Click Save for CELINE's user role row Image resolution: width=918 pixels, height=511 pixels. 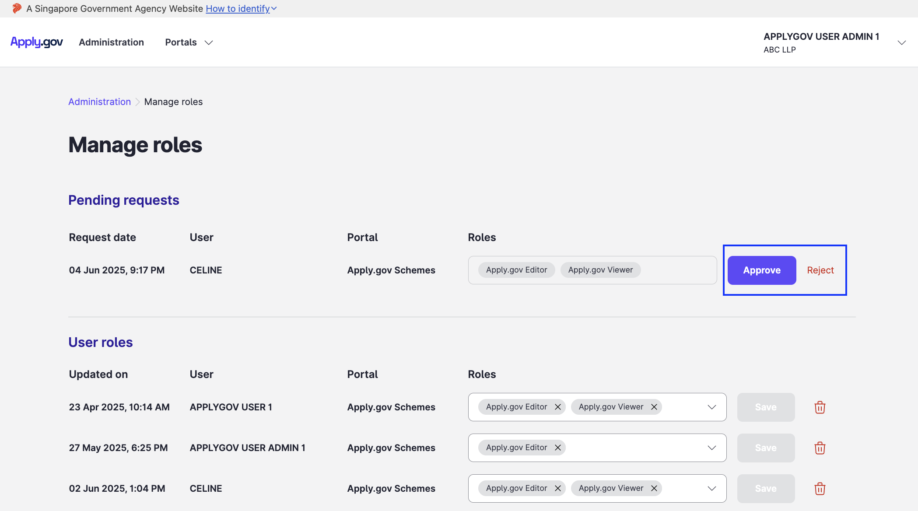(766, 489)
